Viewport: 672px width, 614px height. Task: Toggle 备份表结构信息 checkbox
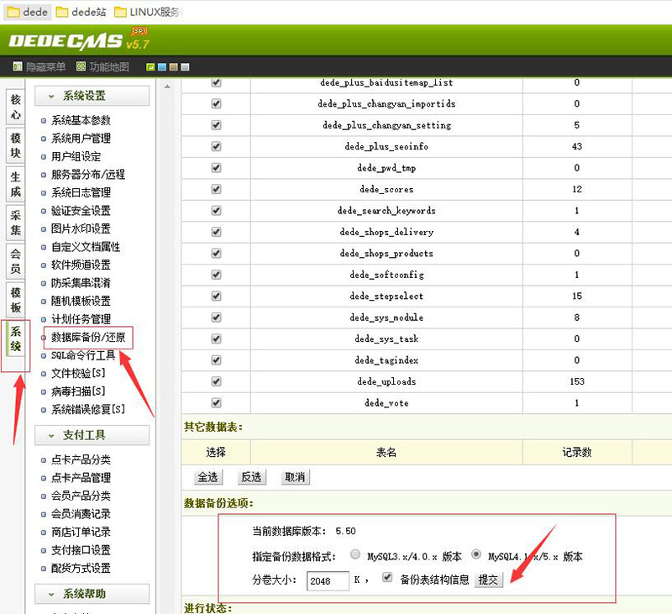[387, 578]
